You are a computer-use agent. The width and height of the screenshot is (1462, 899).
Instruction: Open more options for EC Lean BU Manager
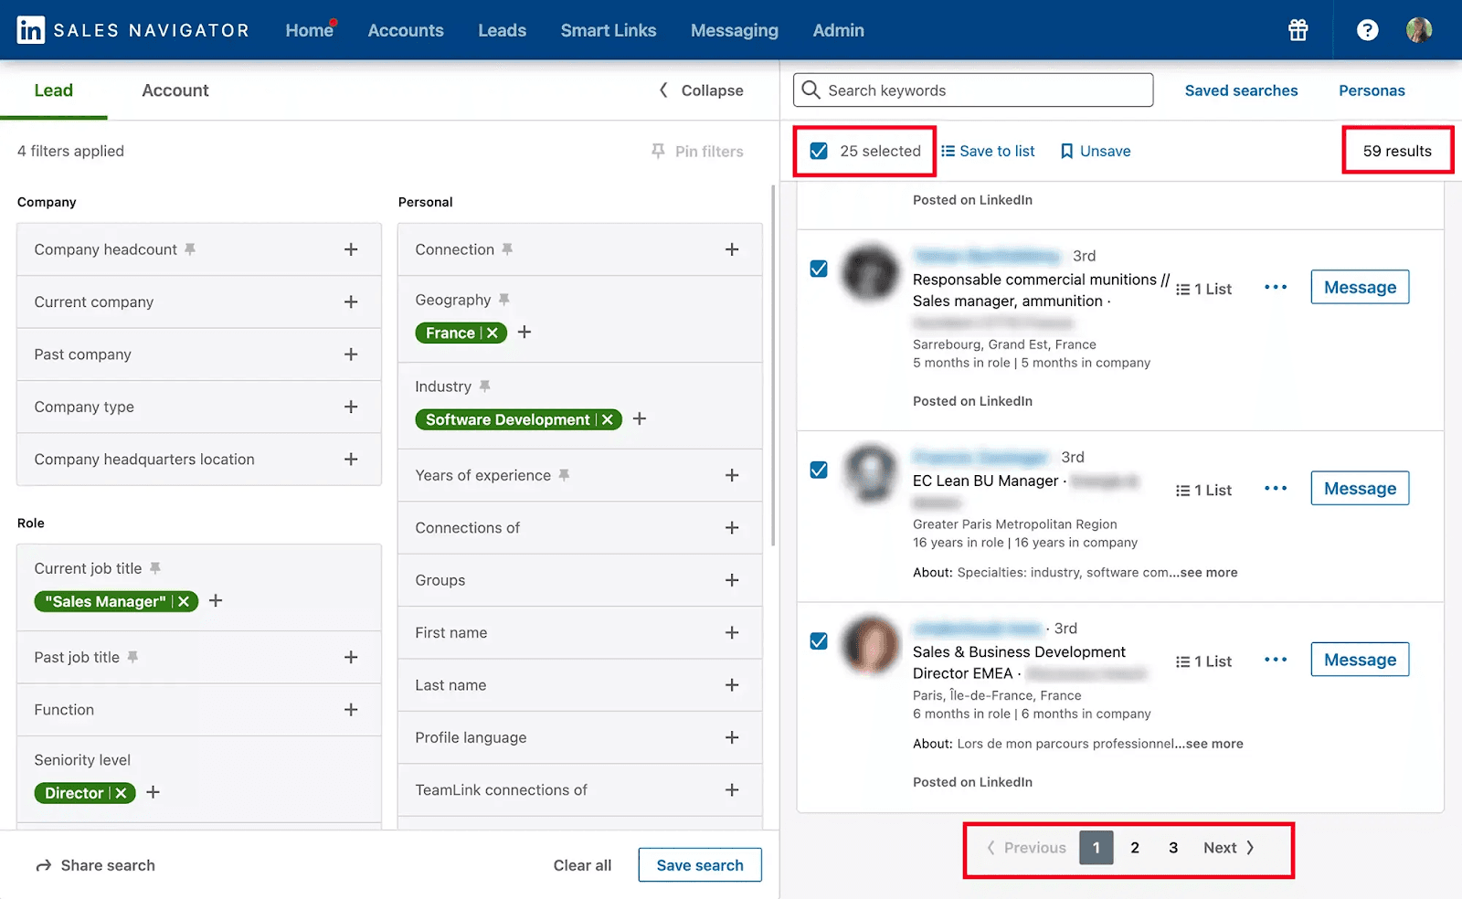1276,488
